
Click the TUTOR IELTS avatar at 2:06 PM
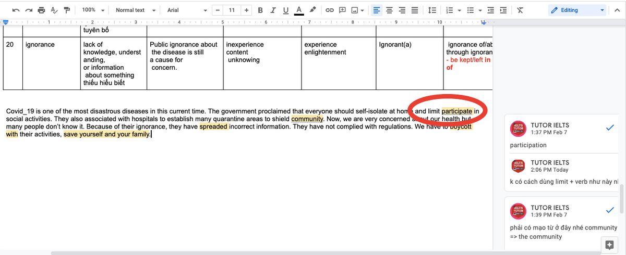tap(519, 166)
